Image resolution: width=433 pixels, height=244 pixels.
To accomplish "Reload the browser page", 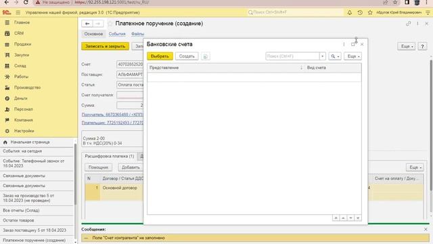I will point(26,3).
